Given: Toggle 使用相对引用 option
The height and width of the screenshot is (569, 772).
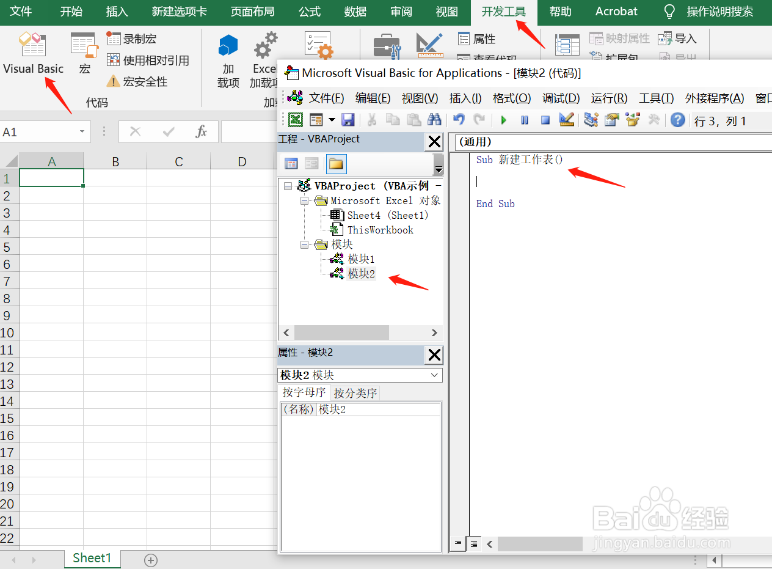Looking at the screenshot, I should (148, 60).
